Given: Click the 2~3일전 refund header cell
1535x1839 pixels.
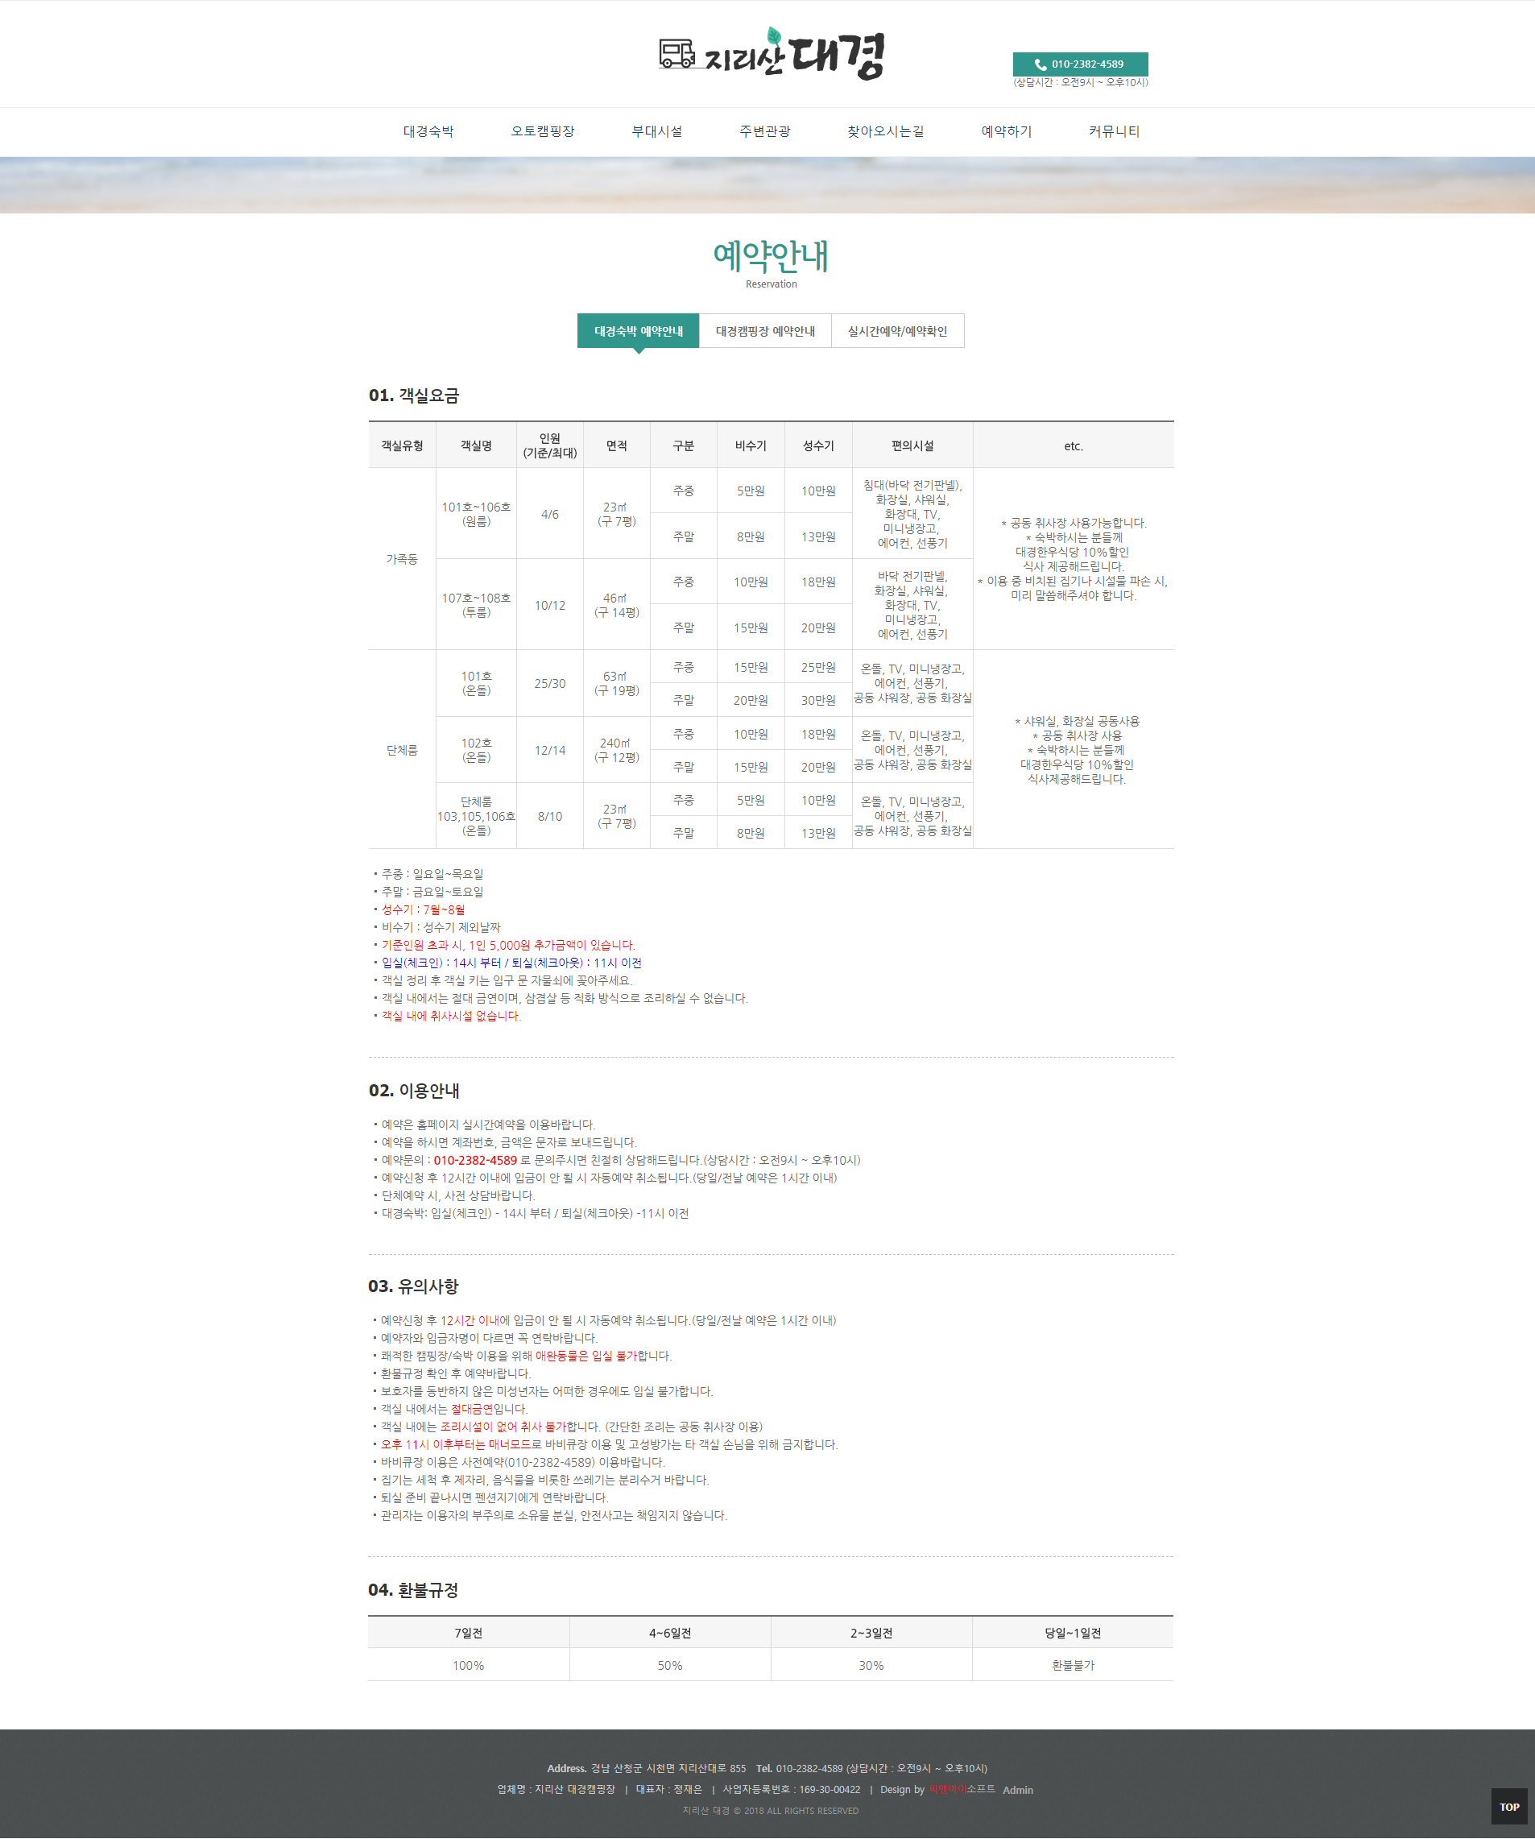Looking at the screenshot, I should pos(871,1634).
